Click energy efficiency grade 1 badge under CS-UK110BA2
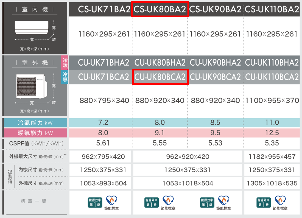Screen dimensions: 302x218 point(264,202)
